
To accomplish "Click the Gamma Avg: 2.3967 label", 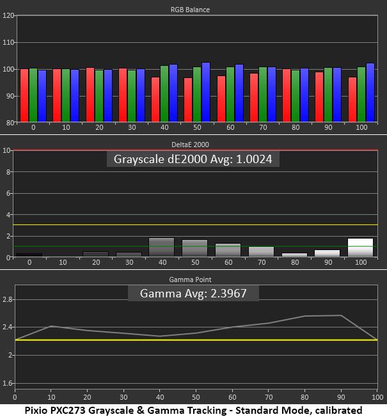I will (x=193, y=294).
